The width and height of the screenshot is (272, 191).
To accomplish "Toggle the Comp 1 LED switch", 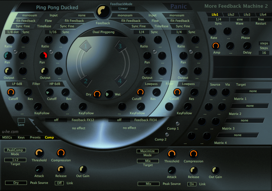I will [x=177, y=123].
